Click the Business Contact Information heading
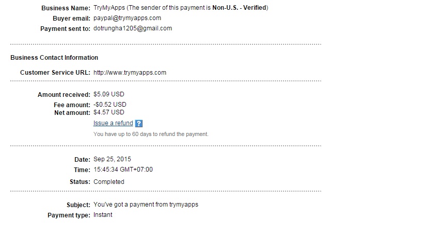 tap(54, 58)
